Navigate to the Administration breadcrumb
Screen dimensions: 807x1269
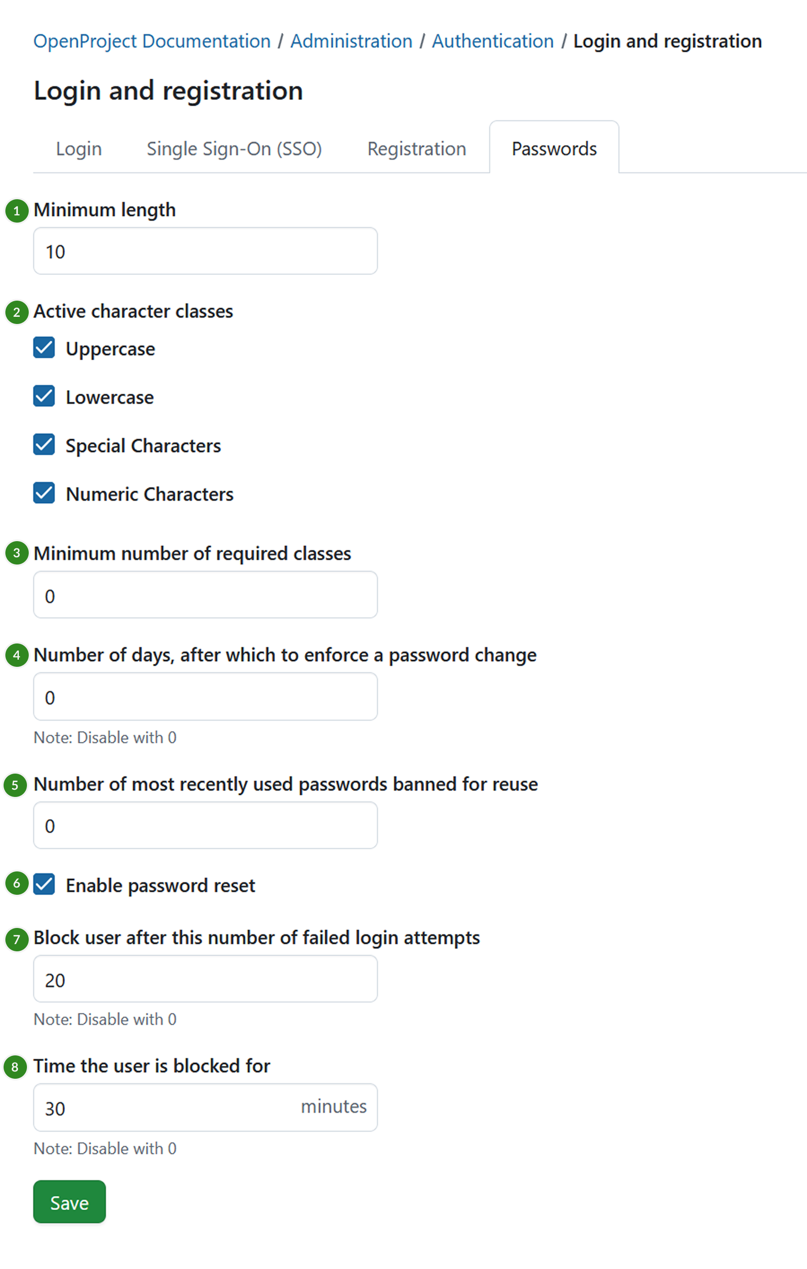coord(351,40)
